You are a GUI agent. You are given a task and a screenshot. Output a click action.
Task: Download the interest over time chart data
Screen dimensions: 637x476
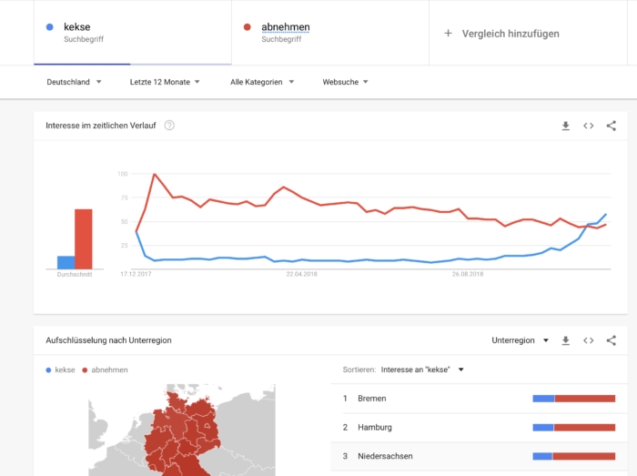click(565, 126)
